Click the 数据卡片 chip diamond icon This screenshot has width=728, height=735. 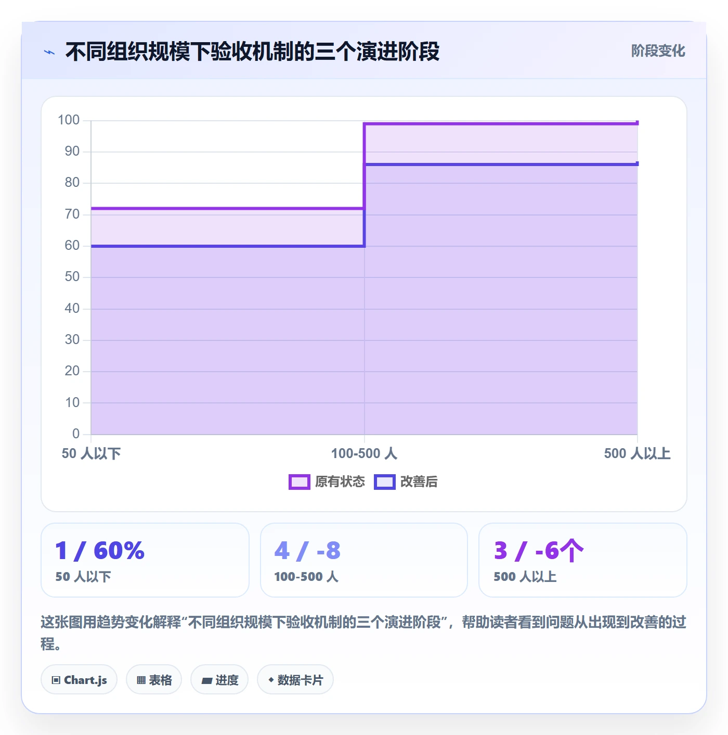271,680
